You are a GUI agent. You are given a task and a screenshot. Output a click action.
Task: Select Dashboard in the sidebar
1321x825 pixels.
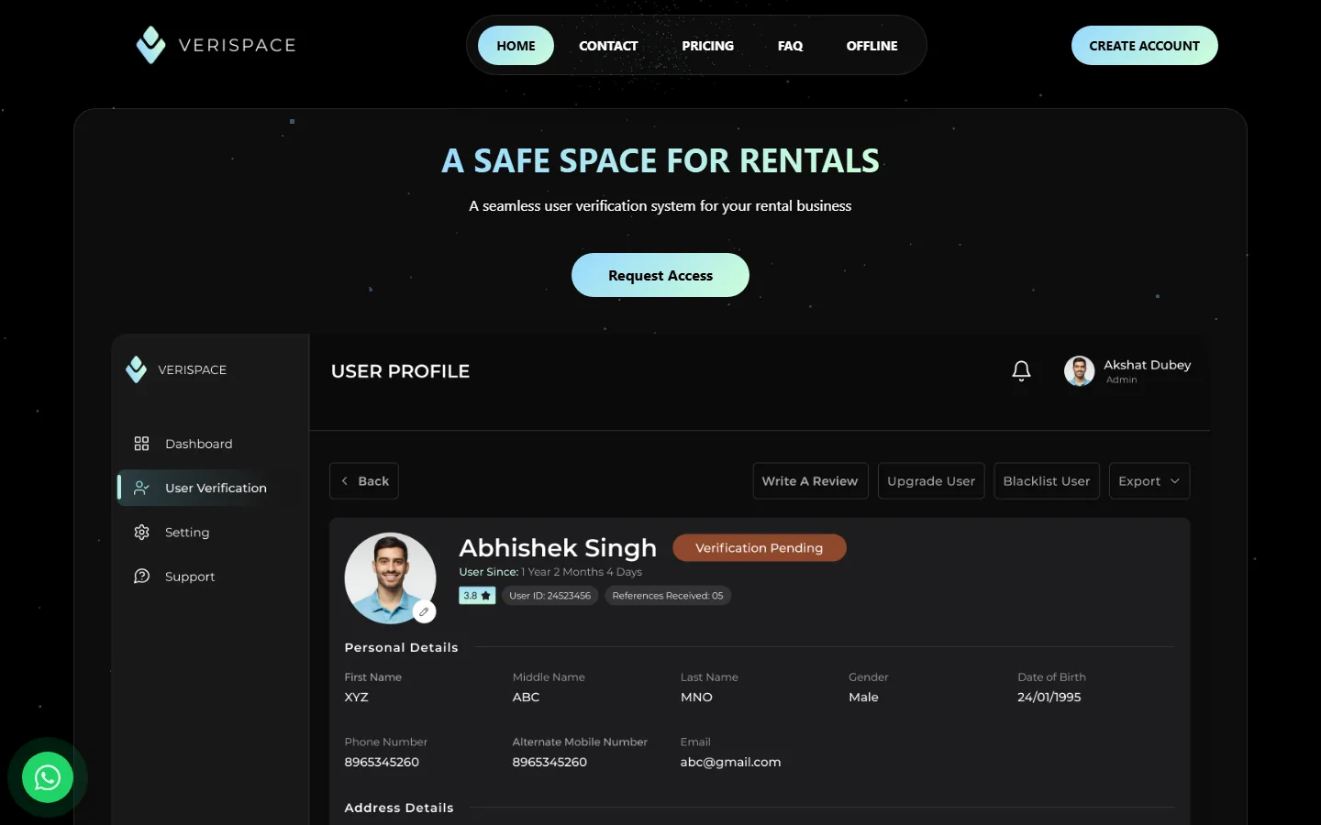click(199, 444)
